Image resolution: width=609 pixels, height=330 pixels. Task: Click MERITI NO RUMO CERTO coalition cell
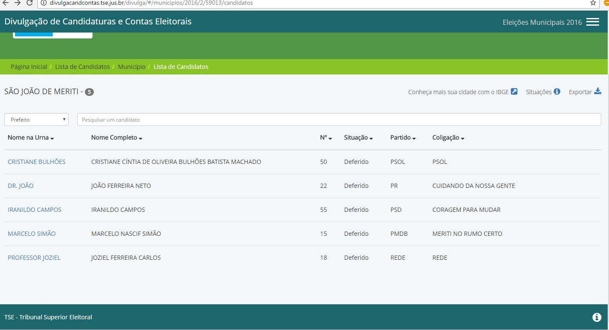point(467,234)
